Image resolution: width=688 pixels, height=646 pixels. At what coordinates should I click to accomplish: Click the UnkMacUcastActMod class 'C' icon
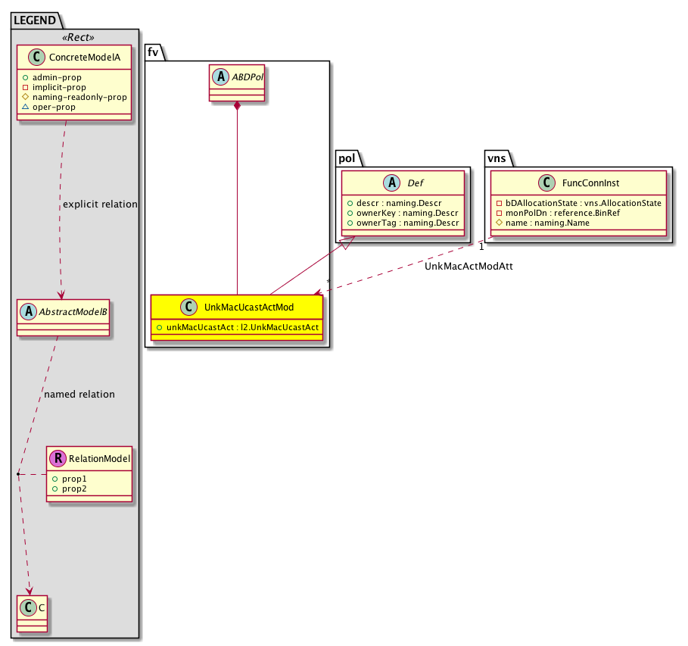click(x=188, y=307)
